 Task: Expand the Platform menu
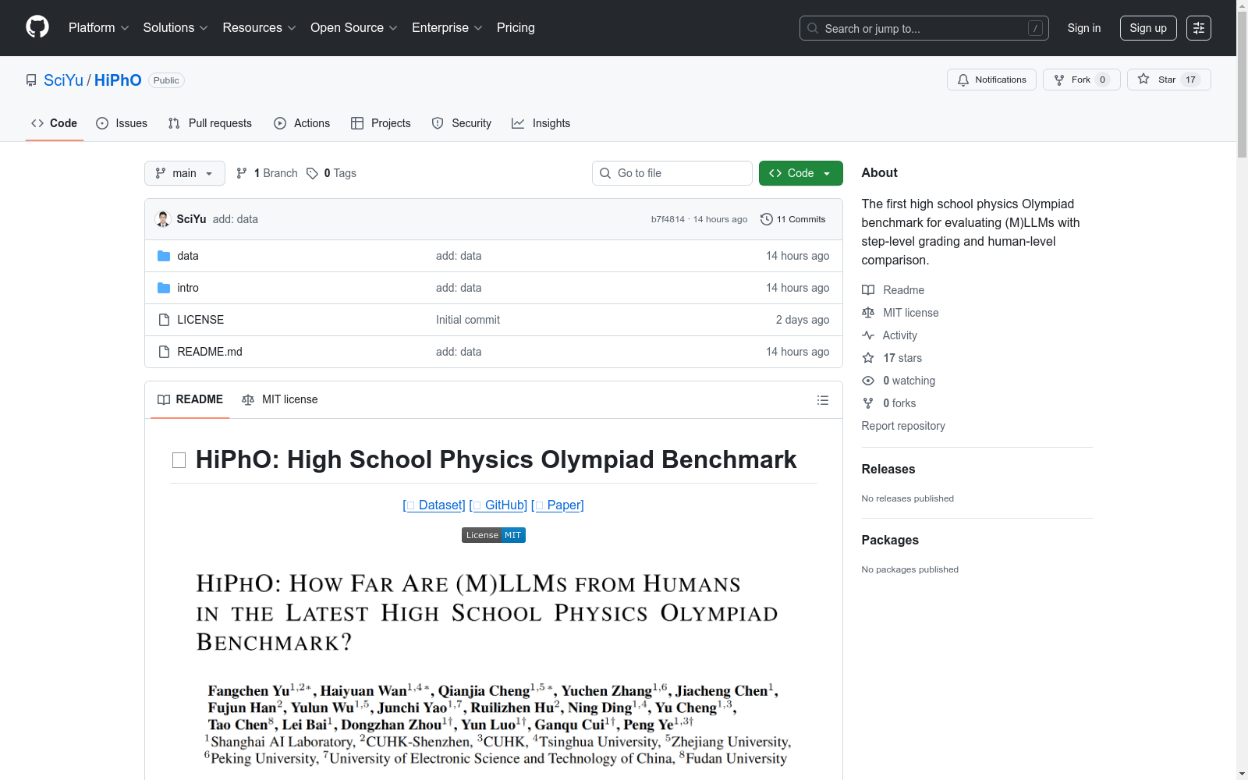pos(98,27)
